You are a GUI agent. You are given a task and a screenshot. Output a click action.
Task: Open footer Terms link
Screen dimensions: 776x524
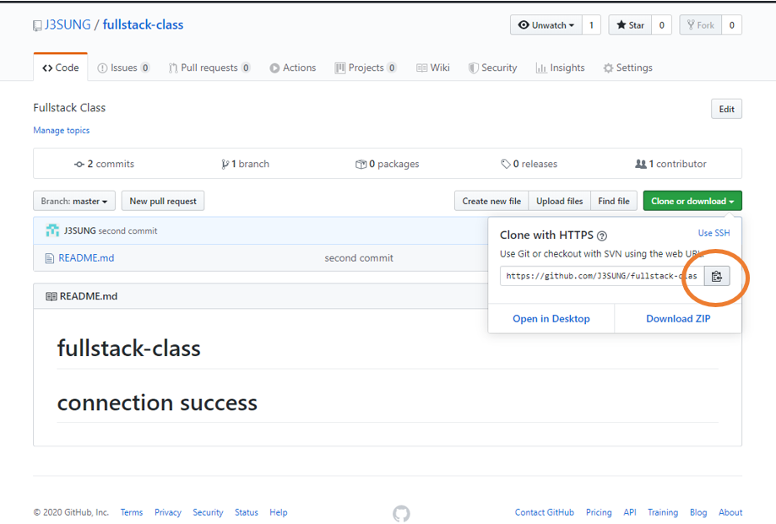point(131,513)
